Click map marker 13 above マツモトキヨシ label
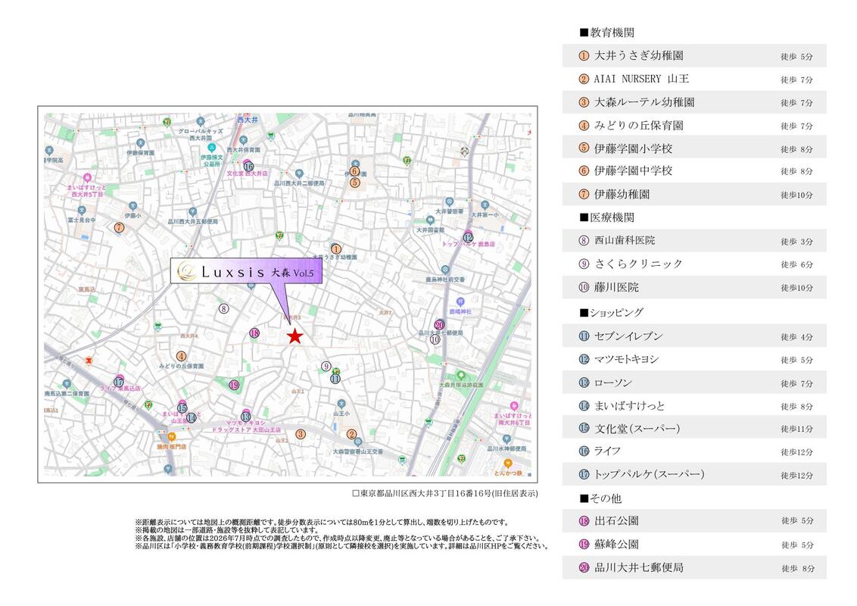Image resolution: width=857 pixels, height=606 pixels. pyautogui.click(x=246, y=417)
